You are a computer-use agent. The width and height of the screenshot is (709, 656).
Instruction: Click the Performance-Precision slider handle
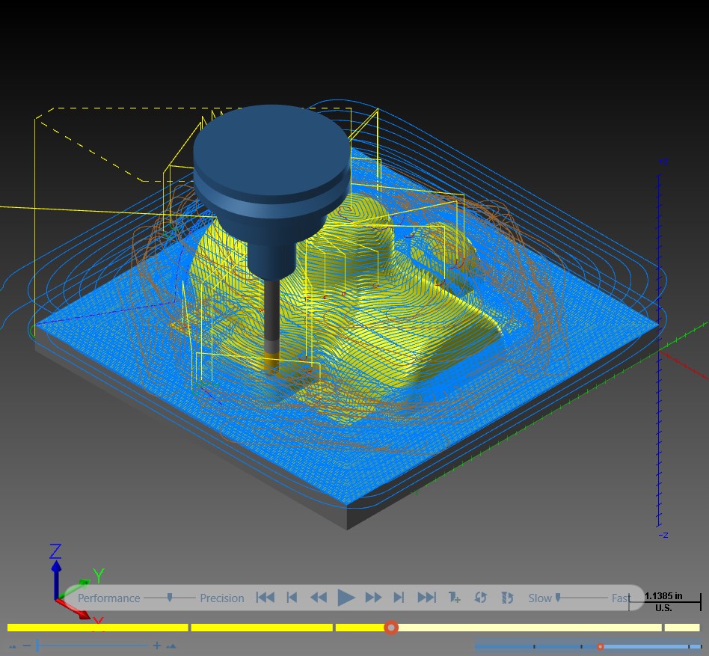170,598
